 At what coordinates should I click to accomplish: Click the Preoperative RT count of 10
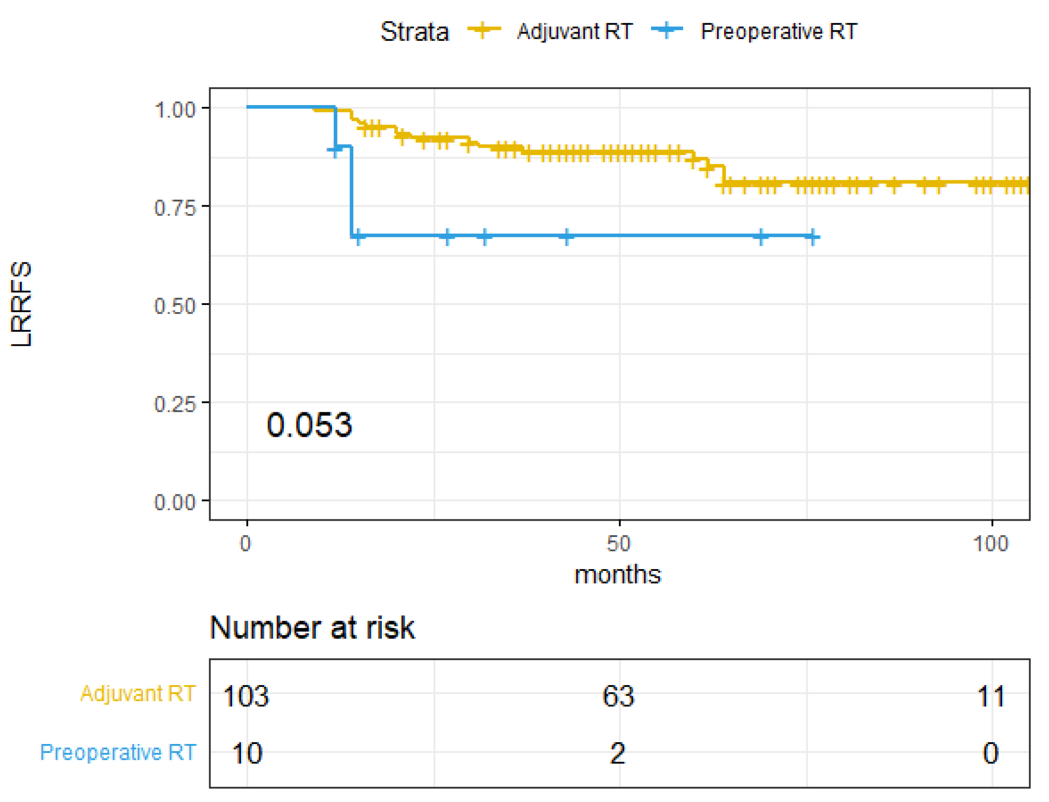point(247,754)
